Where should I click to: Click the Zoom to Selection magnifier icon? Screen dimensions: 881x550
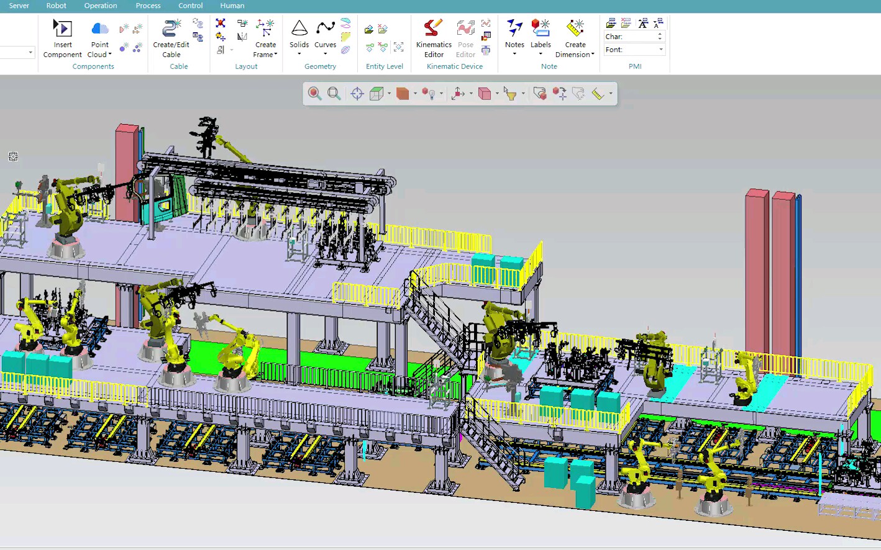(x=314, y=94)
